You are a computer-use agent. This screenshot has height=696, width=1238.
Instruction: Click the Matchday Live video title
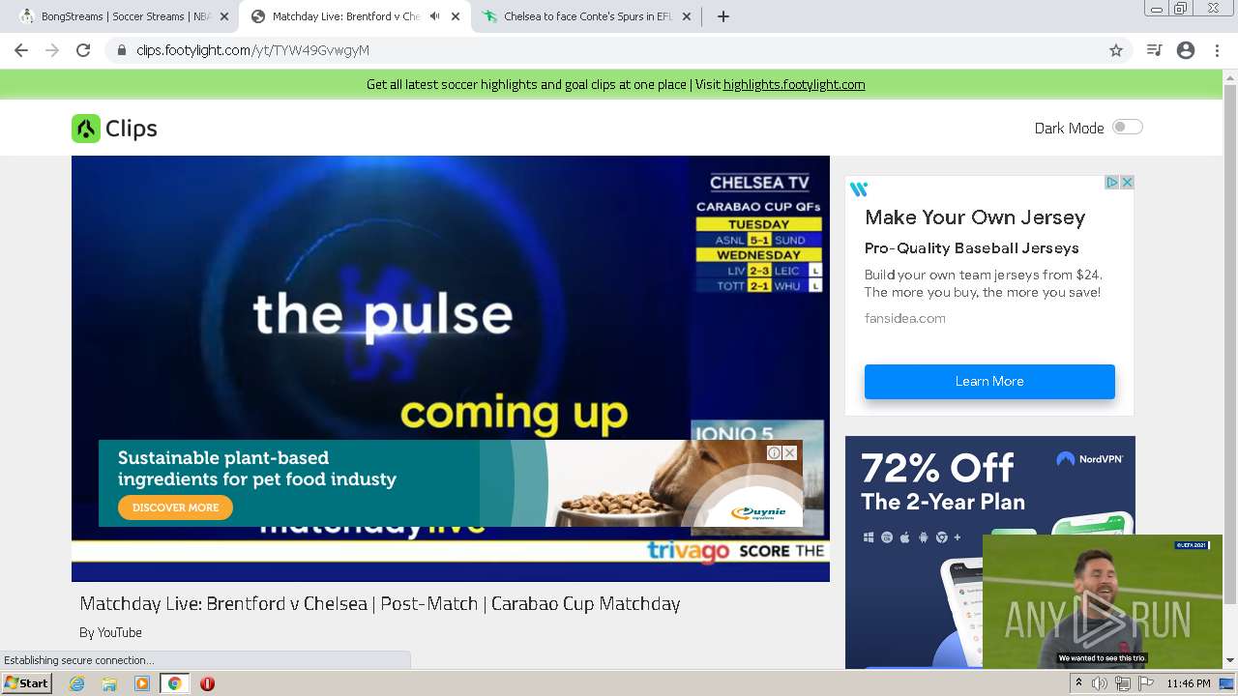(x=380, y=603)
